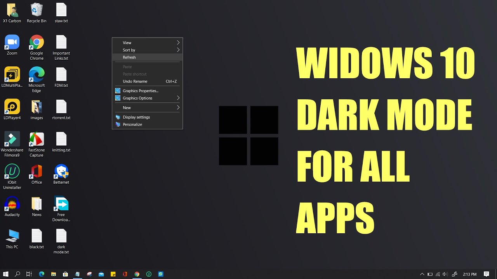
Task: Expand the View submenu in context menu
Action: click(147, 43)
